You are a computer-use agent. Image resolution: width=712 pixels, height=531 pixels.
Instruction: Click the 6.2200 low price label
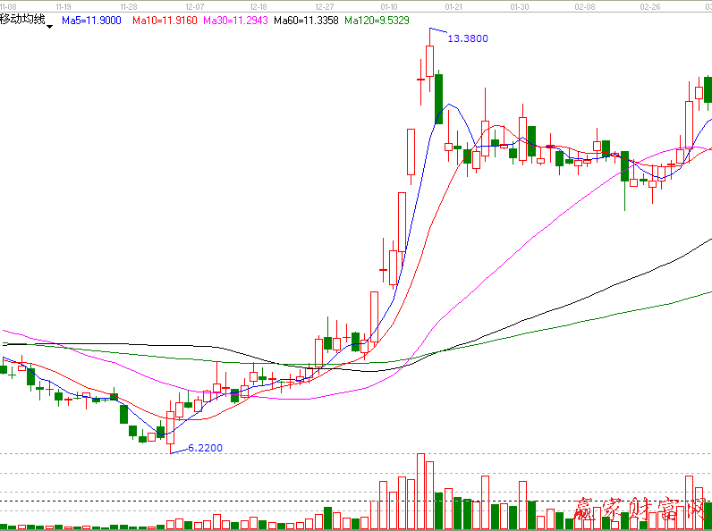pyautogui.click(x=204, y=448)
